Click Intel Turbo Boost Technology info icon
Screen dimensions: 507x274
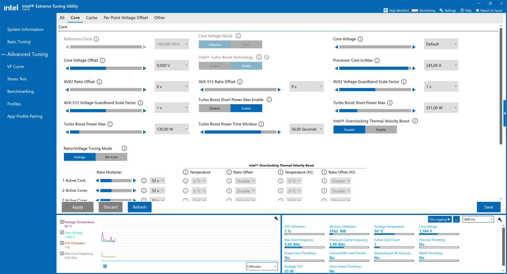(x=259, y=57)
